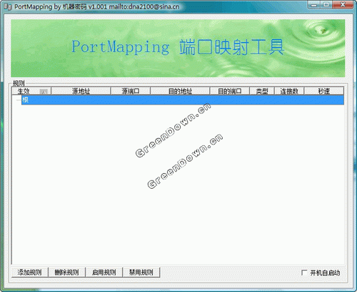
Task: Sort by the 源端口 column header
Action: coord(131,91)
